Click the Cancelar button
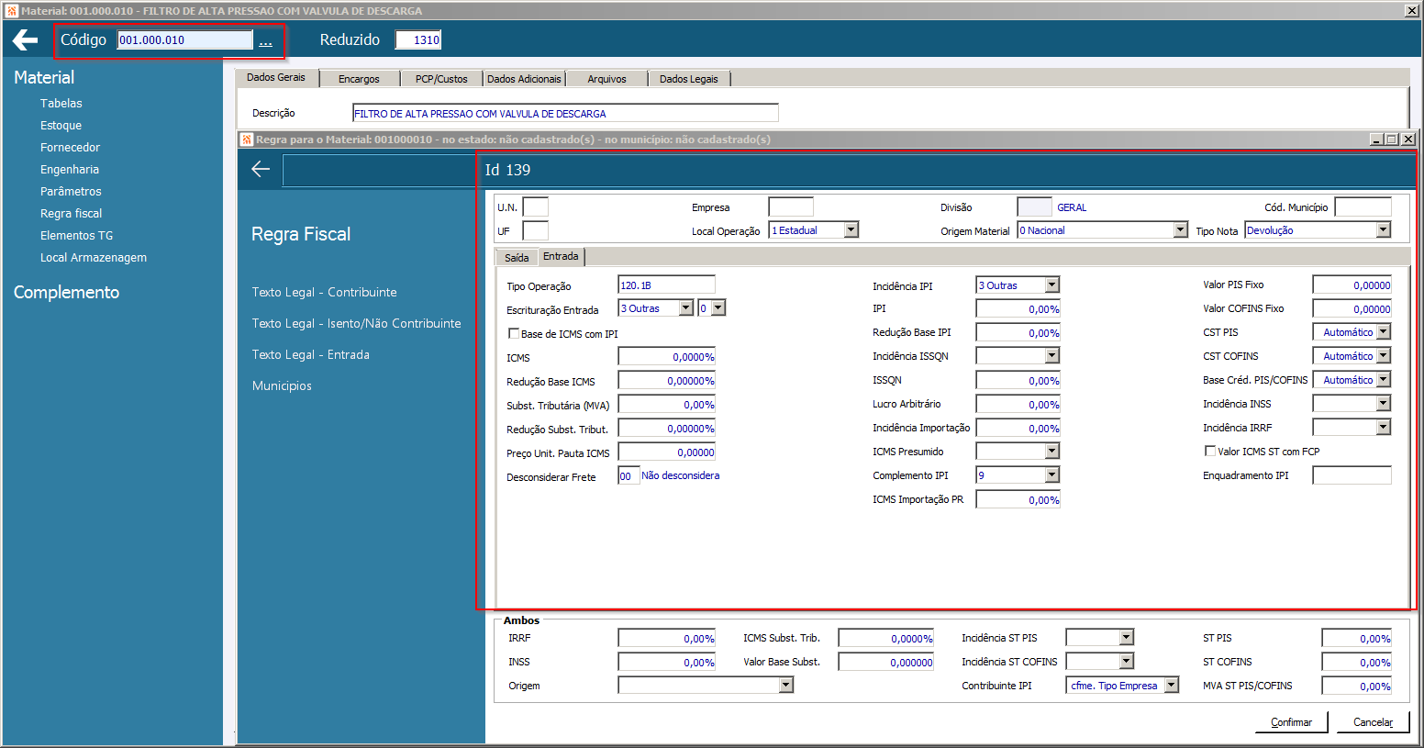The height and width of the screenshot is (748, 1424). (1373, 722)
